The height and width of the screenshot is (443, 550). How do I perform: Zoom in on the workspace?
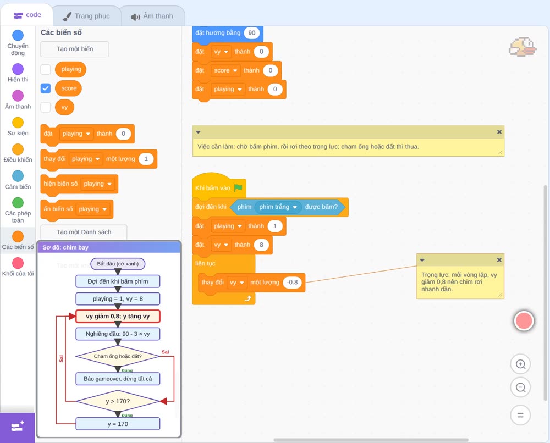tap(520, 364)
